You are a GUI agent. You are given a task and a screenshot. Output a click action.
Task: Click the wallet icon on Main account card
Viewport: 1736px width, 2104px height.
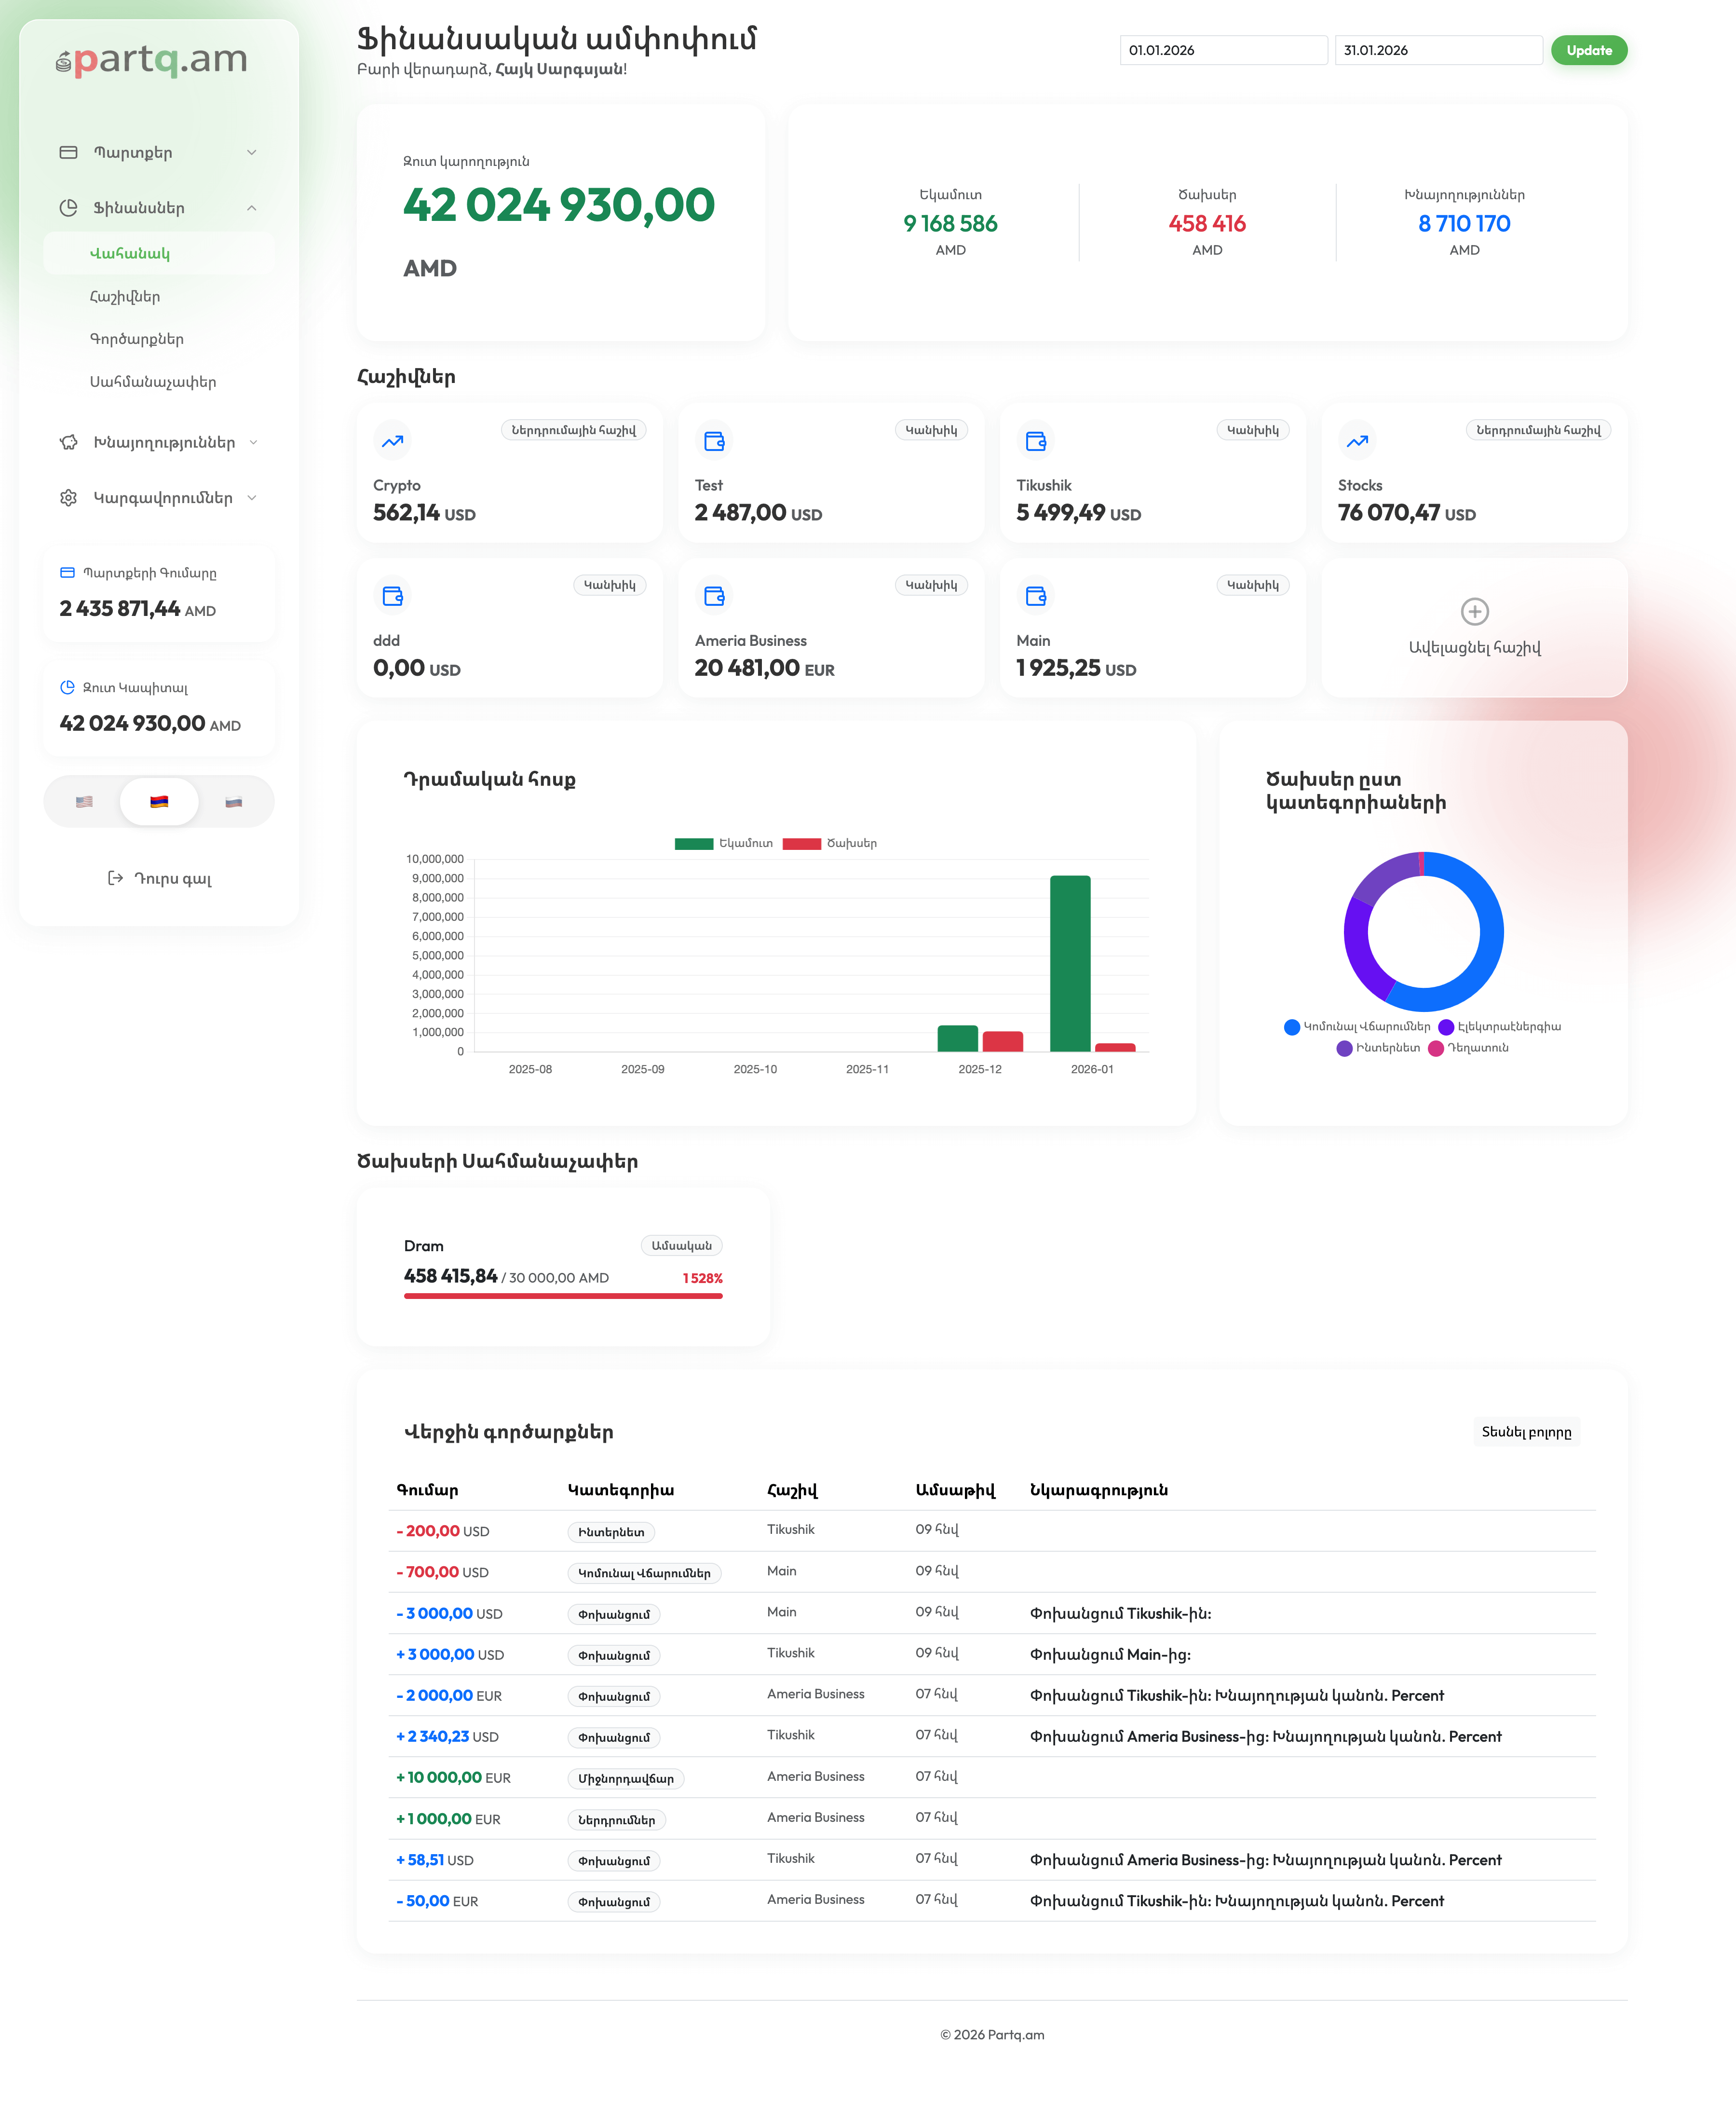[1036, 596]
